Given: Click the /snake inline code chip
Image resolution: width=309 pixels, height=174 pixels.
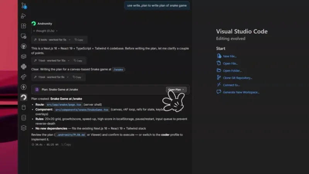Looking at the screenshot, I should click(x=118, y=70).
